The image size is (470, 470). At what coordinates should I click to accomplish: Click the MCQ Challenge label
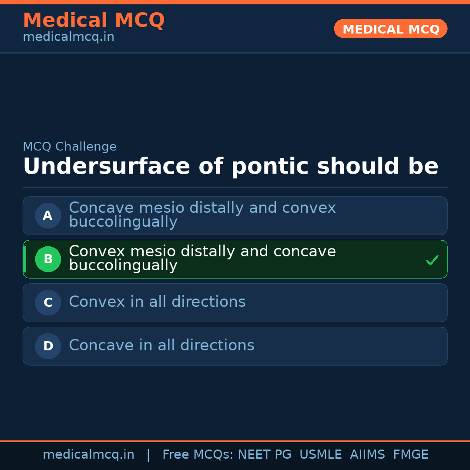click(70, 147)
